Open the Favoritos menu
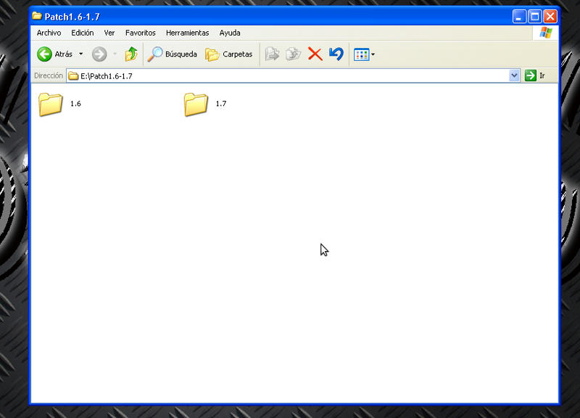This screenshot has height=418, width=580. [140, 33]
